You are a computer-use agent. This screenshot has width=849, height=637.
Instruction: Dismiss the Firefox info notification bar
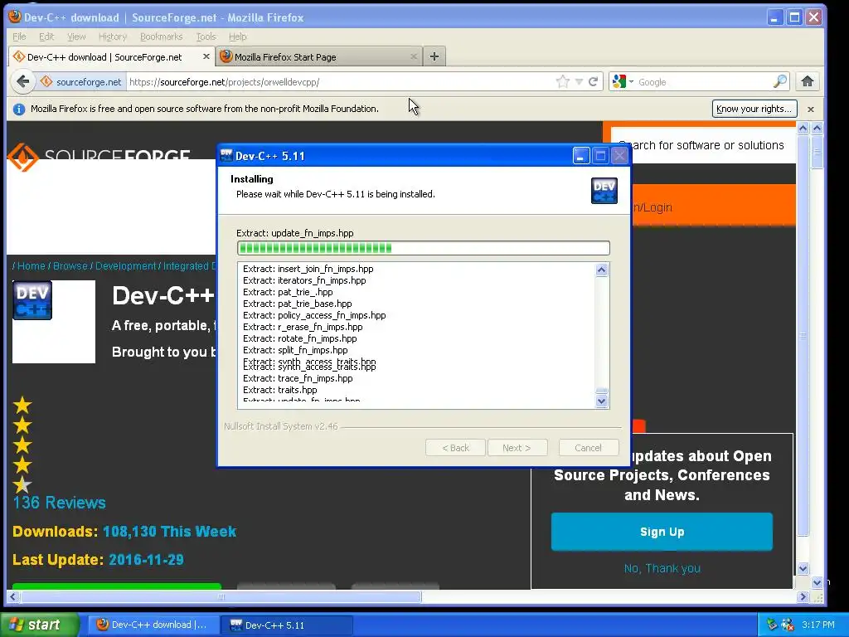click(x=811, y=109)
